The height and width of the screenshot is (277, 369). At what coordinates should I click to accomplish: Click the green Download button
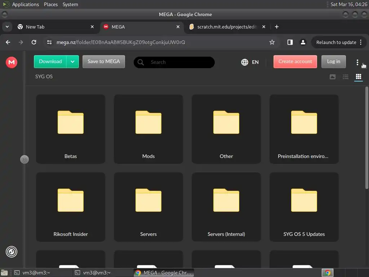pos(50,62)
